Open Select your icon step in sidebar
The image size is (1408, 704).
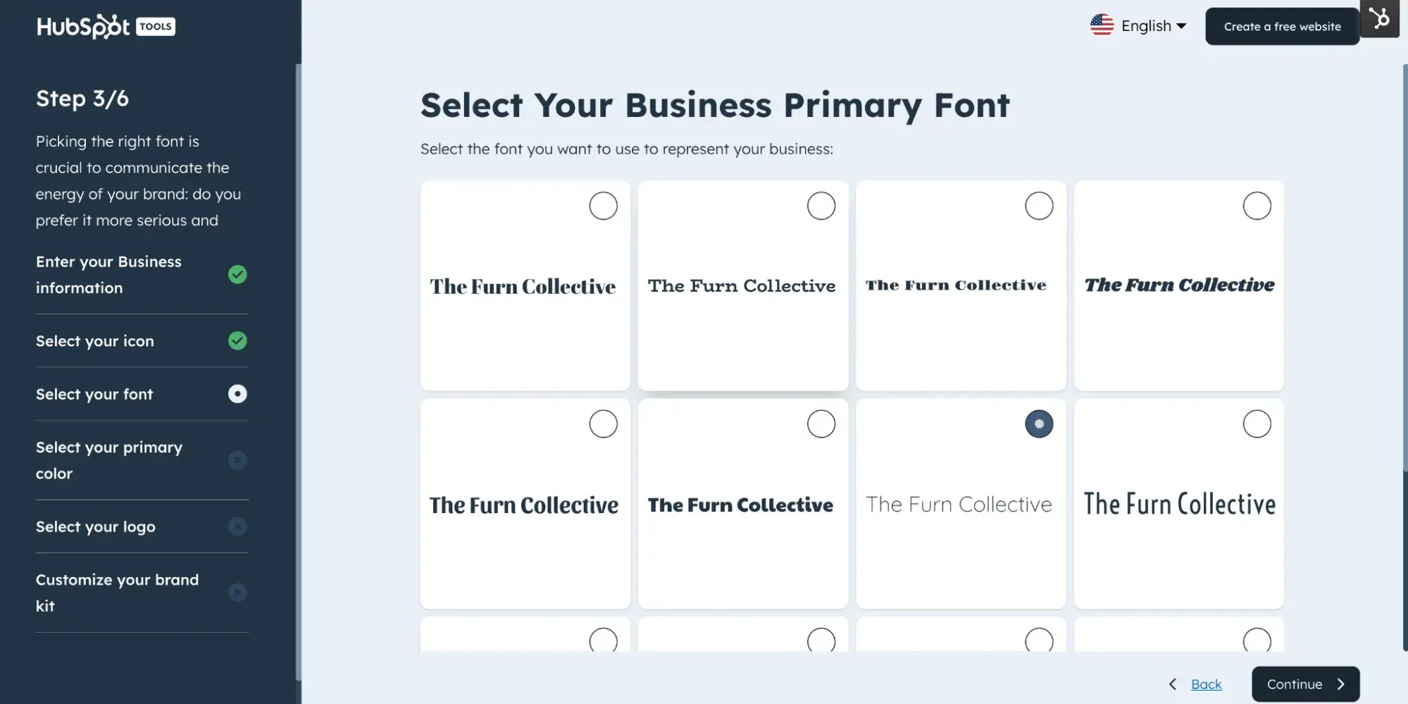[95, 341]
